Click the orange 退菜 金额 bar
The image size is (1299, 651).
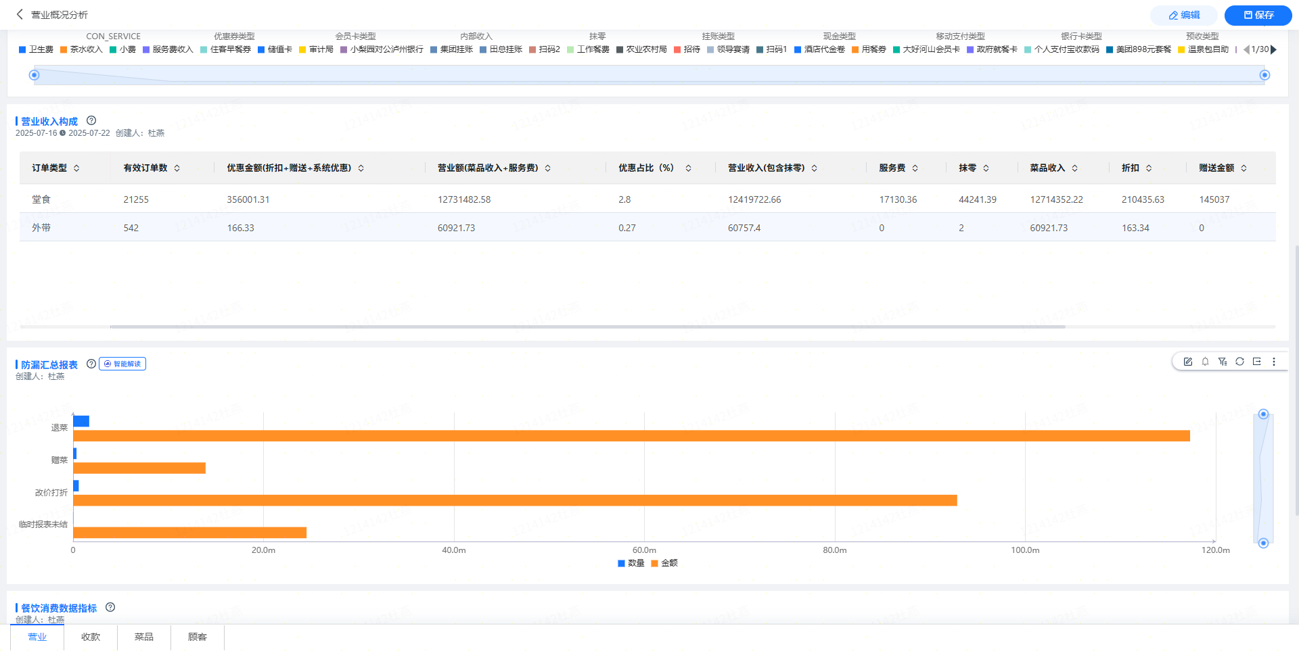[x=631, y=436]
